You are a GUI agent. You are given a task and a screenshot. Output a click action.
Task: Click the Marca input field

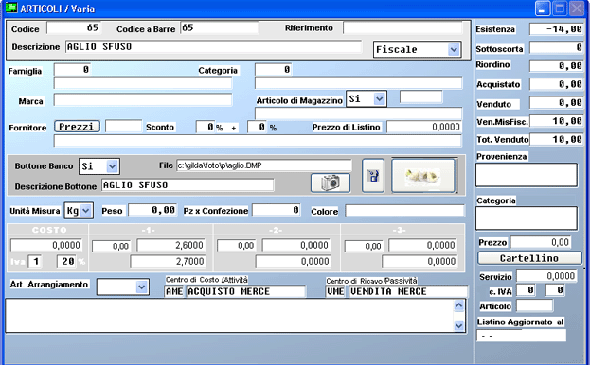[143, 100]
